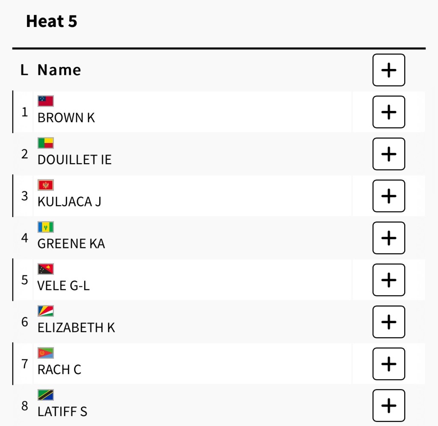Click the Benin flag above DOUILLET IE

point(45,143)
